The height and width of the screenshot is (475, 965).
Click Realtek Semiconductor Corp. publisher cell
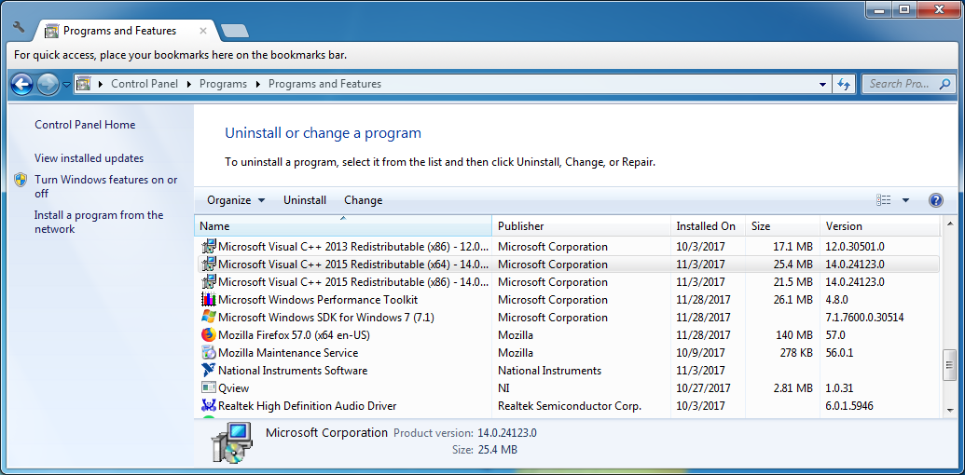(x=570, y=406)
